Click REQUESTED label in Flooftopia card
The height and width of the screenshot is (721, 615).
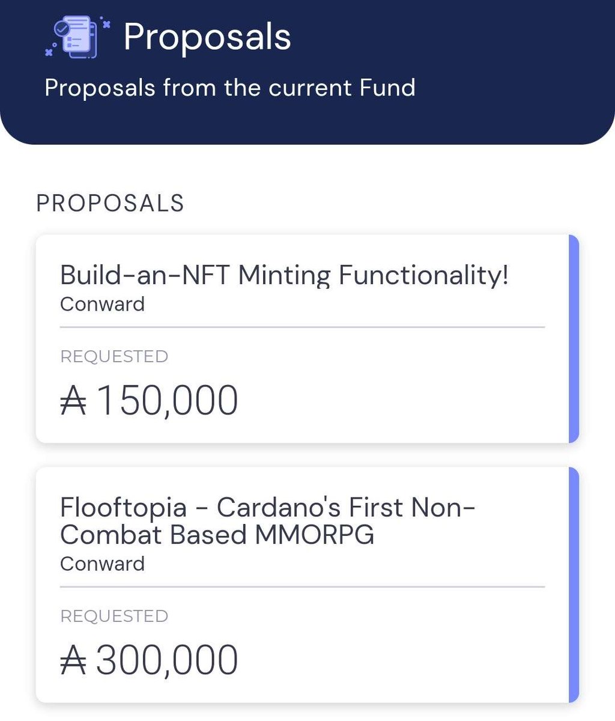[x=114, y=616]
